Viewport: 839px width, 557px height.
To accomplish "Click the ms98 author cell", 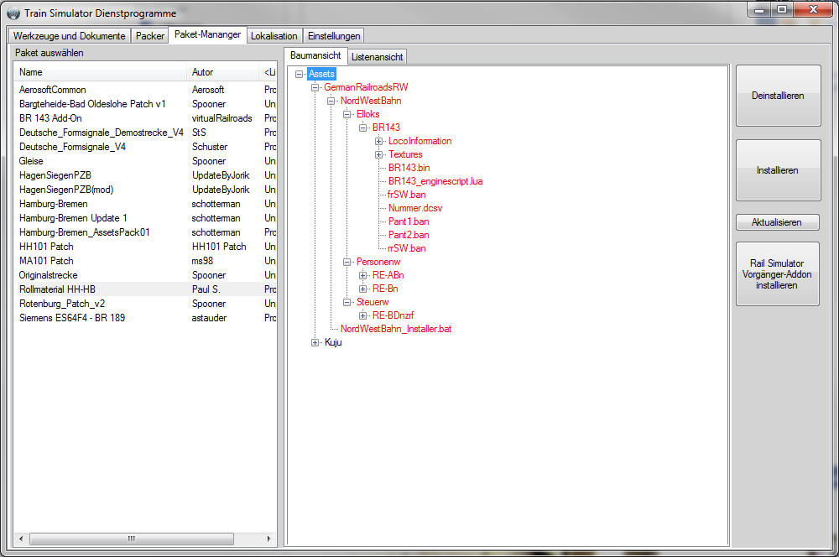I will 203,261.
